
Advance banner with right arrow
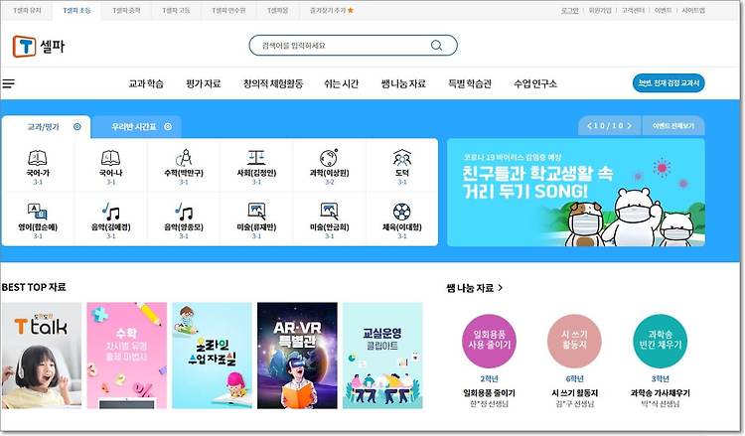click(x=629, y=126)
